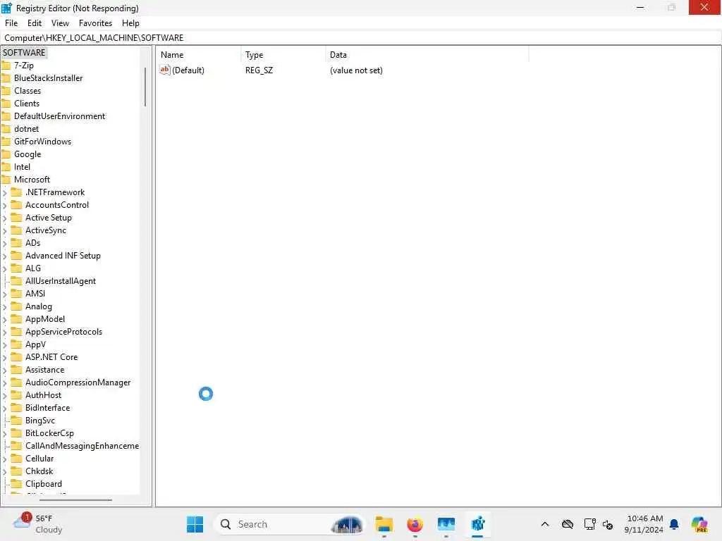This screenshot has height=541, width=722.
Task: Open the Help menu
Action: click(x=130, y=23)
